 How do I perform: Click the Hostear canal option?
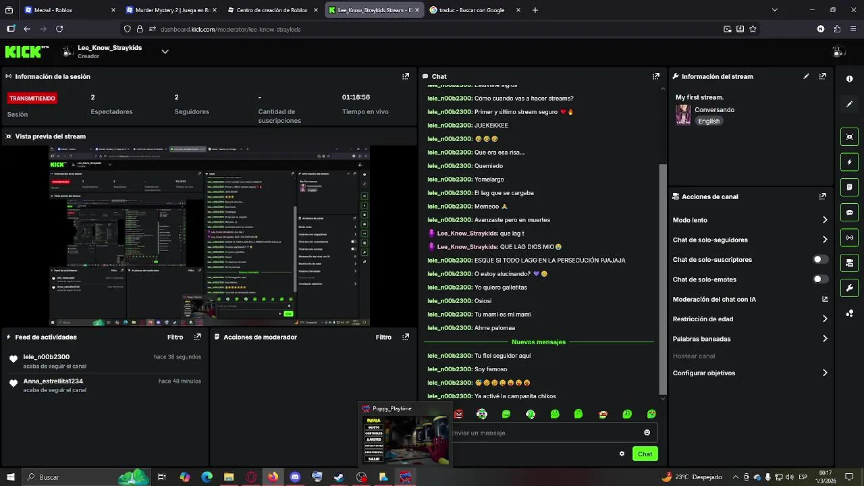[x=694, y=356]
